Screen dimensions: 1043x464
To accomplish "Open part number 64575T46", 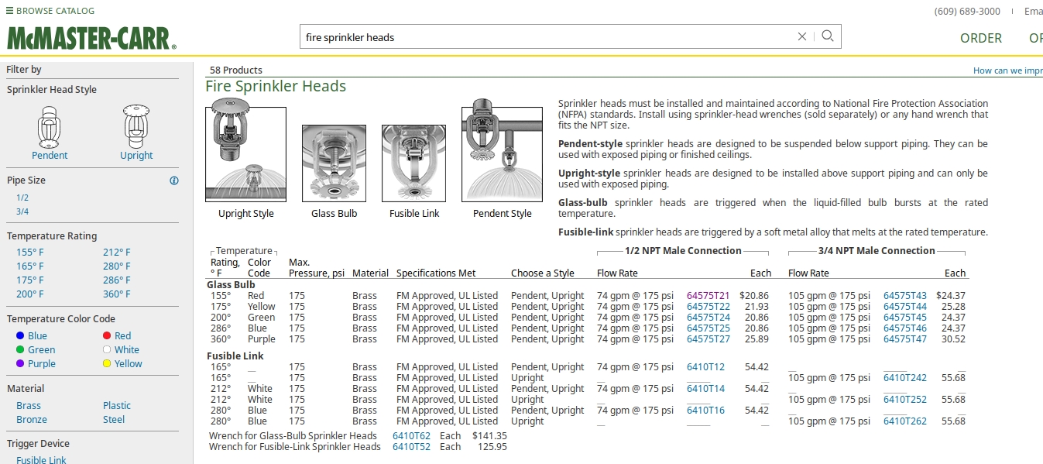I will (x=905, y=328).
